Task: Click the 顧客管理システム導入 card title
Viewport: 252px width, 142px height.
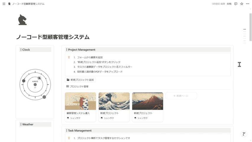Action: click(78, 113)
